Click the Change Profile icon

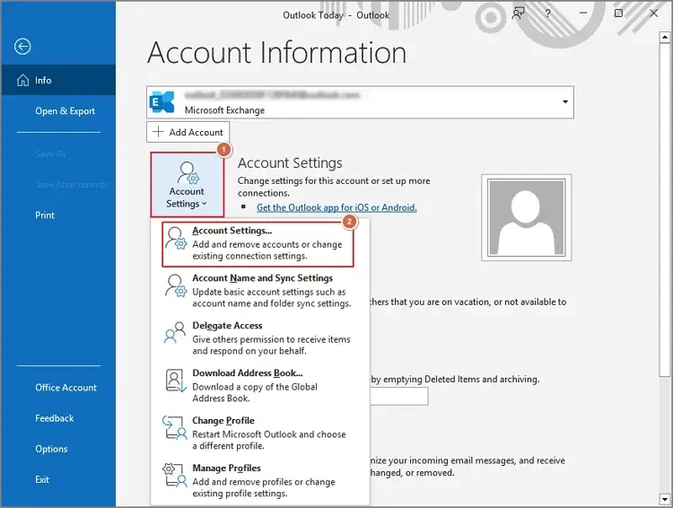point(175,428)
